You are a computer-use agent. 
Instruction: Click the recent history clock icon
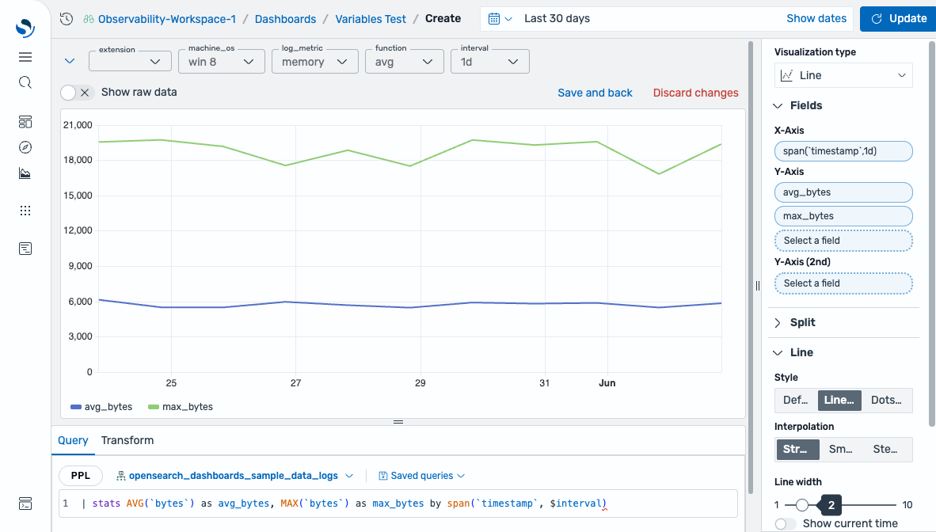click(x=67, y=18)
